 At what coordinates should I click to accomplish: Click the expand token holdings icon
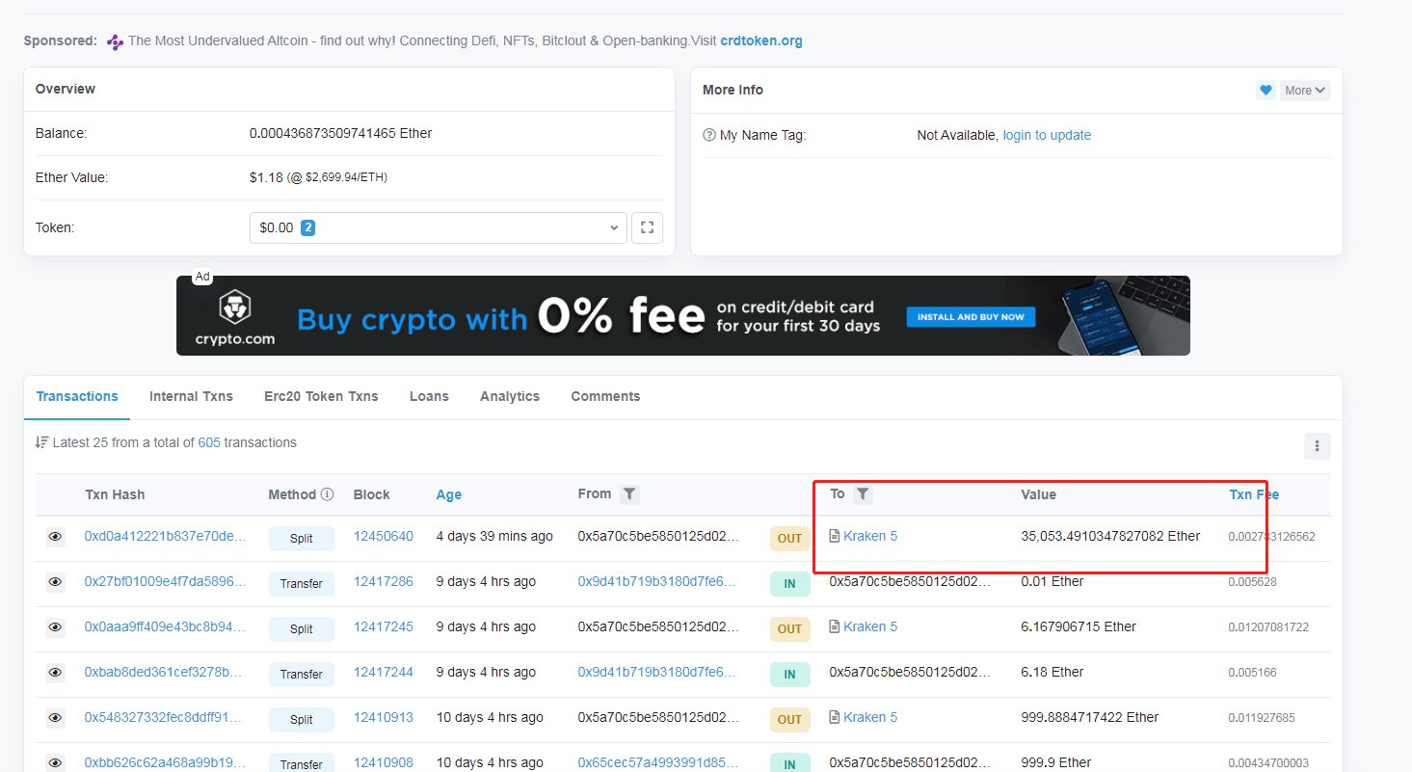point(647,227)
